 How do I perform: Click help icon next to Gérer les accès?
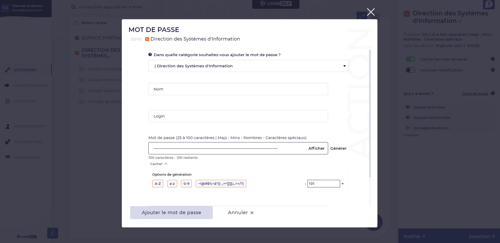click(x=493, y=93)
